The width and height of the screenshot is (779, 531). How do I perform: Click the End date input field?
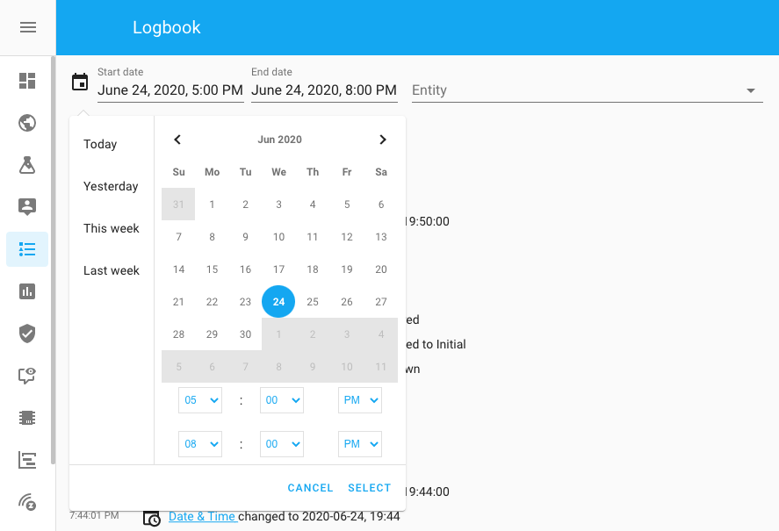(324, 90)
